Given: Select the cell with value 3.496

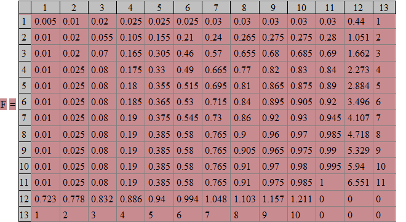Looking at the screenshot, I should pyautogui.click(x=359, y=101).
